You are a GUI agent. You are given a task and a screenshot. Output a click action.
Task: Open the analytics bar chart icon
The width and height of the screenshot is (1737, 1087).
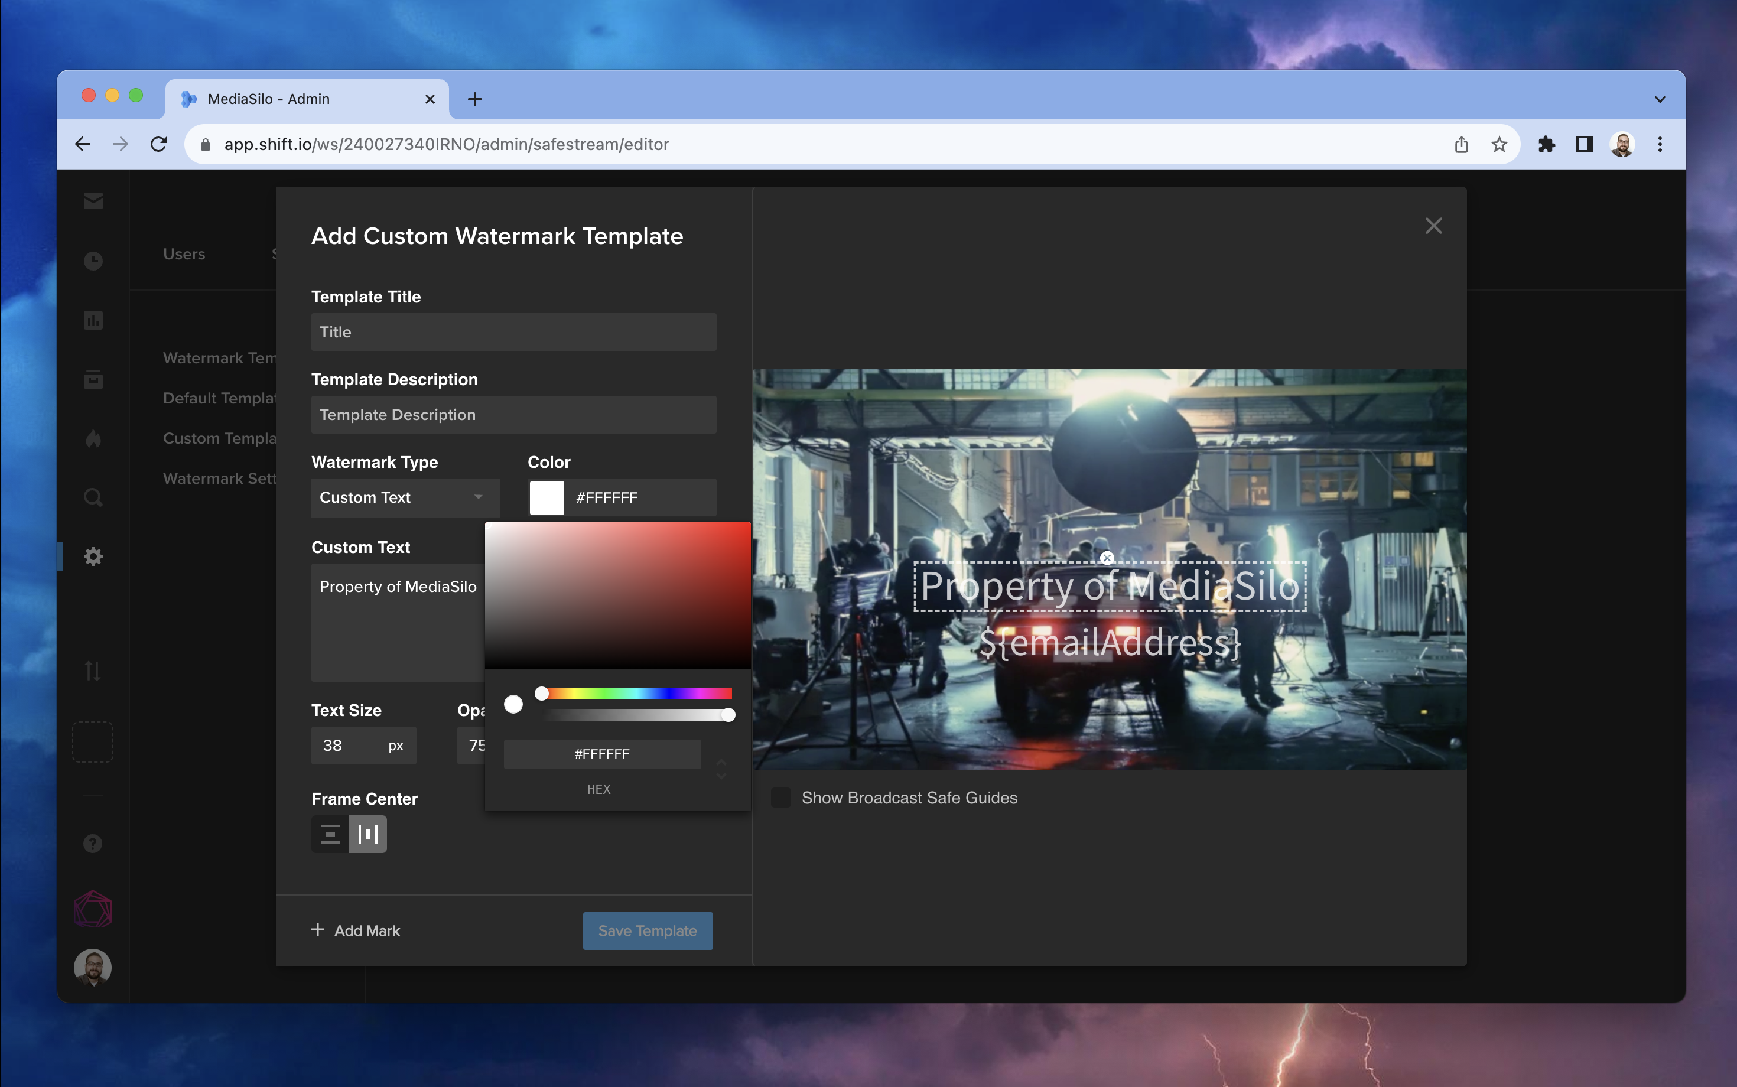coord(93,320)
